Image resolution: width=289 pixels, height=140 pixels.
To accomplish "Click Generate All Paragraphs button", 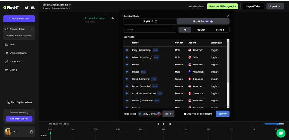I will click(222, 6).
